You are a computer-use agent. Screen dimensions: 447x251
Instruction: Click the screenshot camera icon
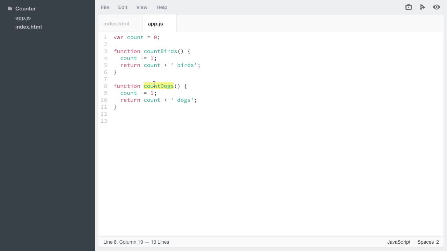click(408, 7)
